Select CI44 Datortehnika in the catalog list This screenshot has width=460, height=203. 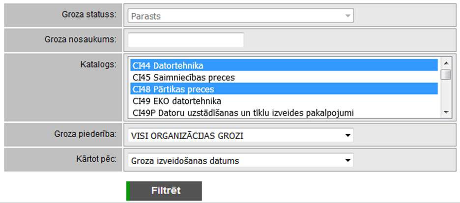284,65
